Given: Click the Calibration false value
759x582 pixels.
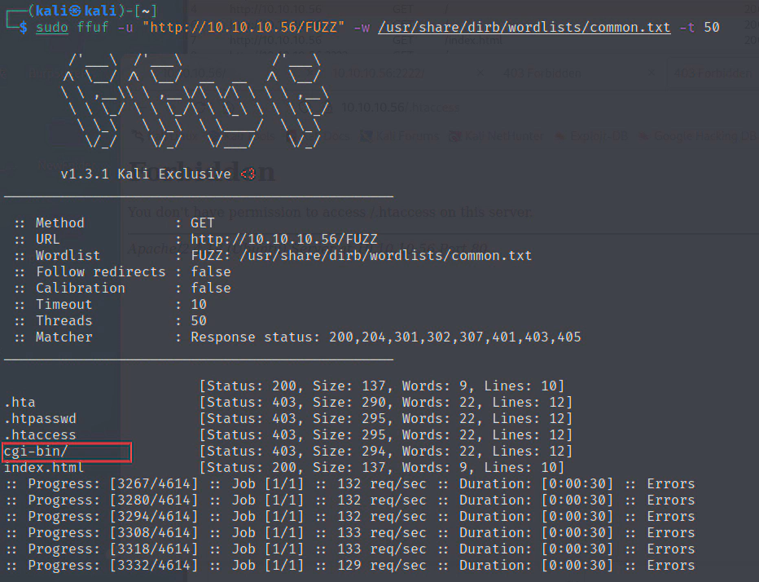Looking at the screenshot, I should click(211, 288).
